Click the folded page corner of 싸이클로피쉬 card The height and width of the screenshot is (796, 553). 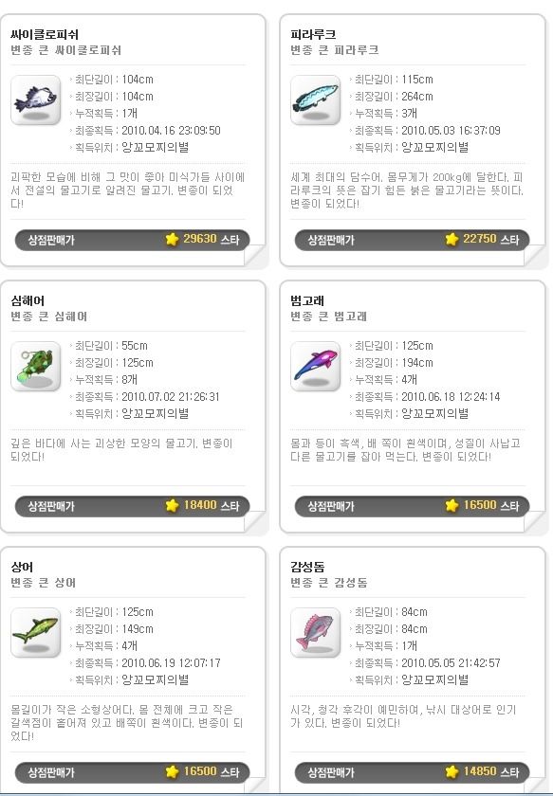tap(256, 256)
